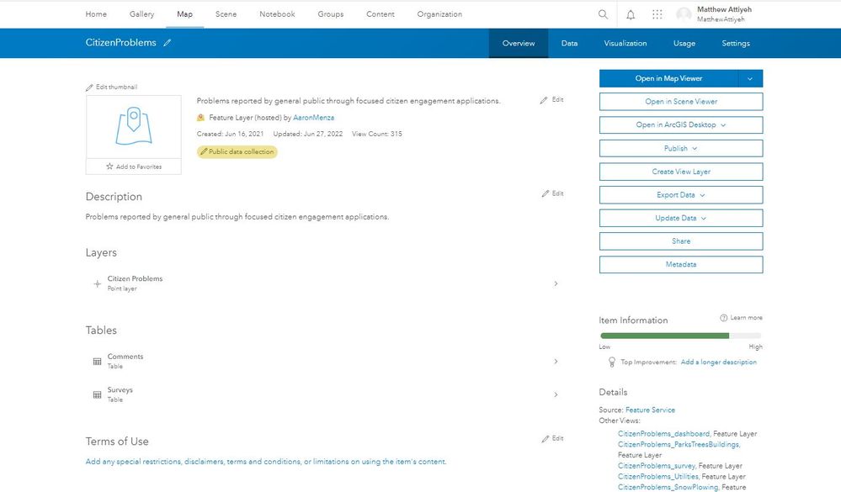841x492 pixels.
Task: Expand the Export Data dropdown
Action: 681,195
